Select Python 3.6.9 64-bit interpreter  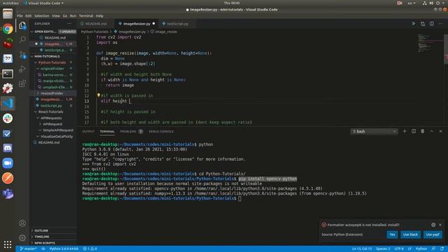(64, 249)
